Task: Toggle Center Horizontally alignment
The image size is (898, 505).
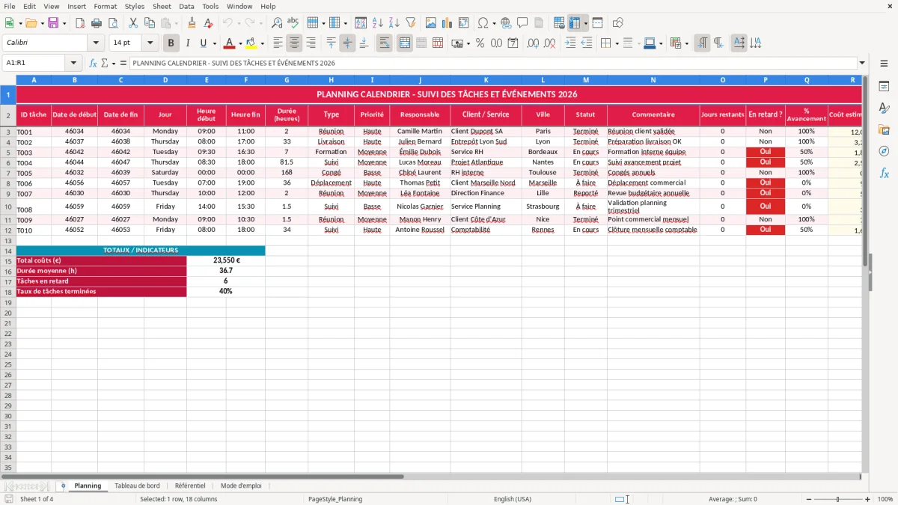Action: point(294,43)
